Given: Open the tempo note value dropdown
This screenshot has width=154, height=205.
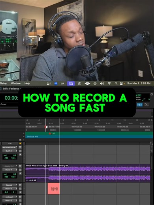Looking at the screenshot, I should [x=144, y=99].
